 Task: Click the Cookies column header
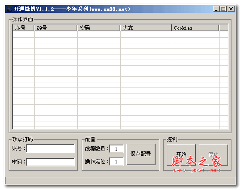195,28
